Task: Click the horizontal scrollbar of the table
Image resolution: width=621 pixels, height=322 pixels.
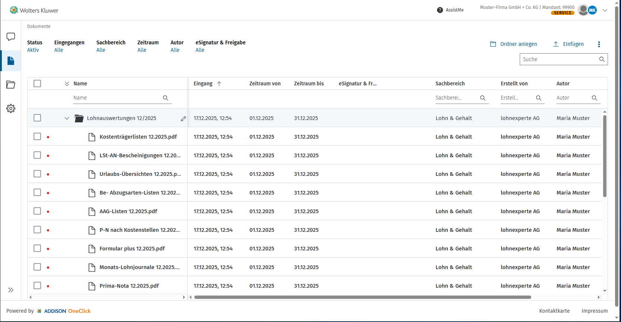Action: point(362,297)
